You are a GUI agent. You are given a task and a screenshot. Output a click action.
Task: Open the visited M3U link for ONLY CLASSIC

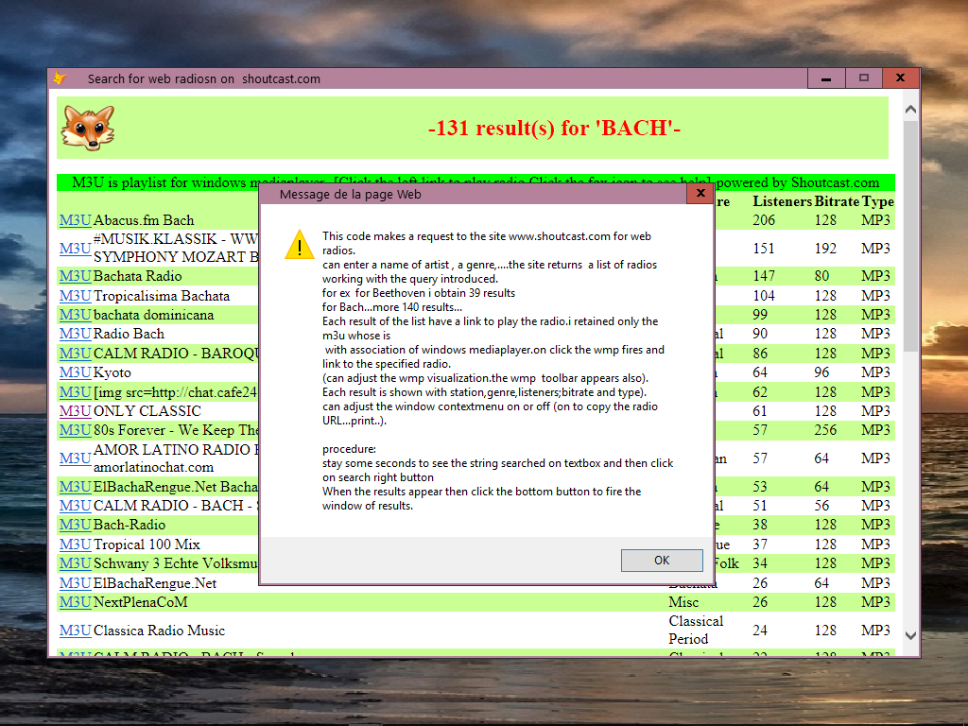coord(76,411)
